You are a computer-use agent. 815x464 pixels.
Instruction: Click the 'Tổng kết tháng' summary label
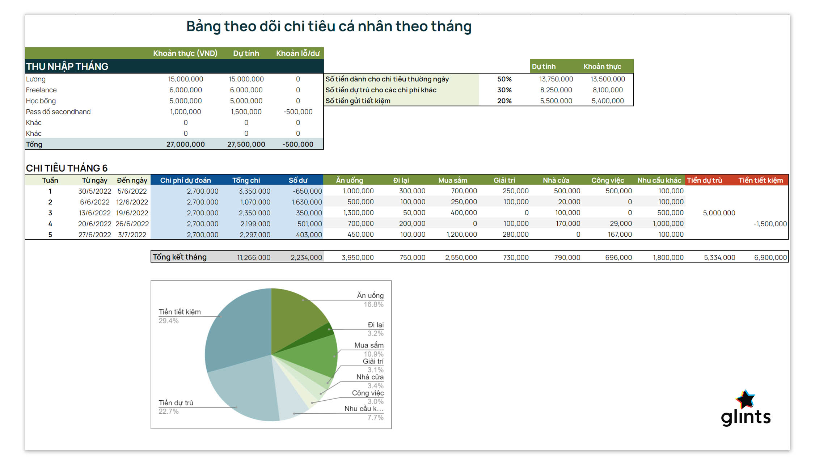(x=180, y=257)
